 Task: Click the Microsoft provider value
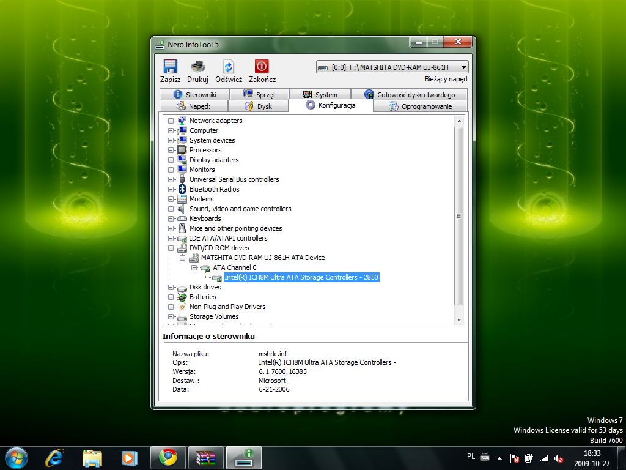(x=272, y=381)
